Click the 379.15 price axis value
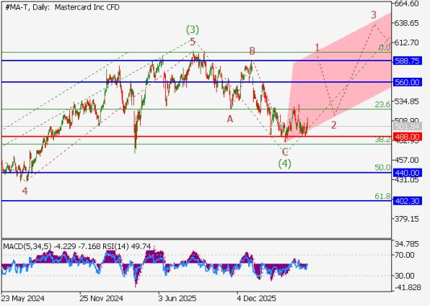Image resolution: width=430 pixels, height=306 pixels. tap(407, 219)
